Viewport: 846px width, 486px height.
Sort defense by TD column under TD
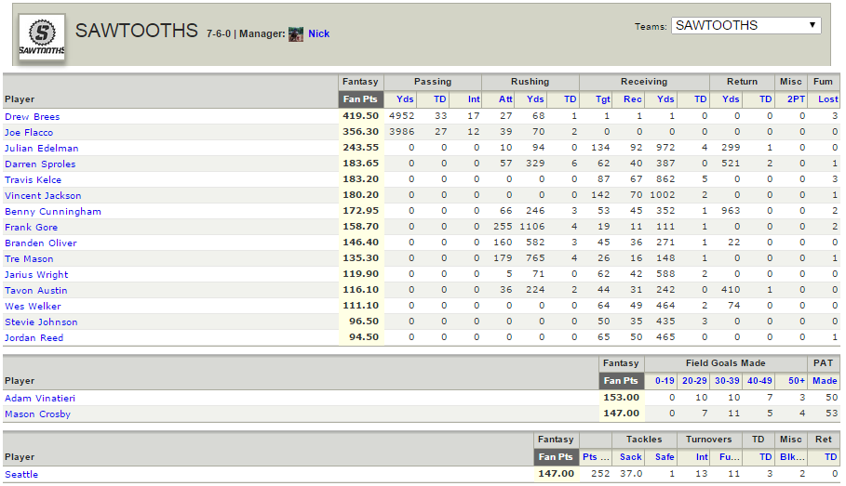pos(766,457)
